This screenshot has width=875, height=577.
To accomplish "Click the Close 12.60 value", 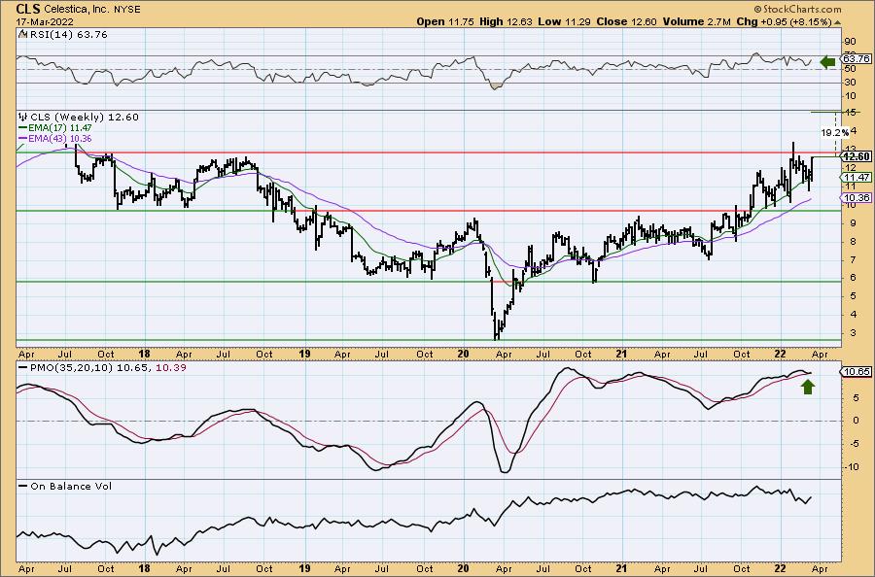I will click(627, 21).
